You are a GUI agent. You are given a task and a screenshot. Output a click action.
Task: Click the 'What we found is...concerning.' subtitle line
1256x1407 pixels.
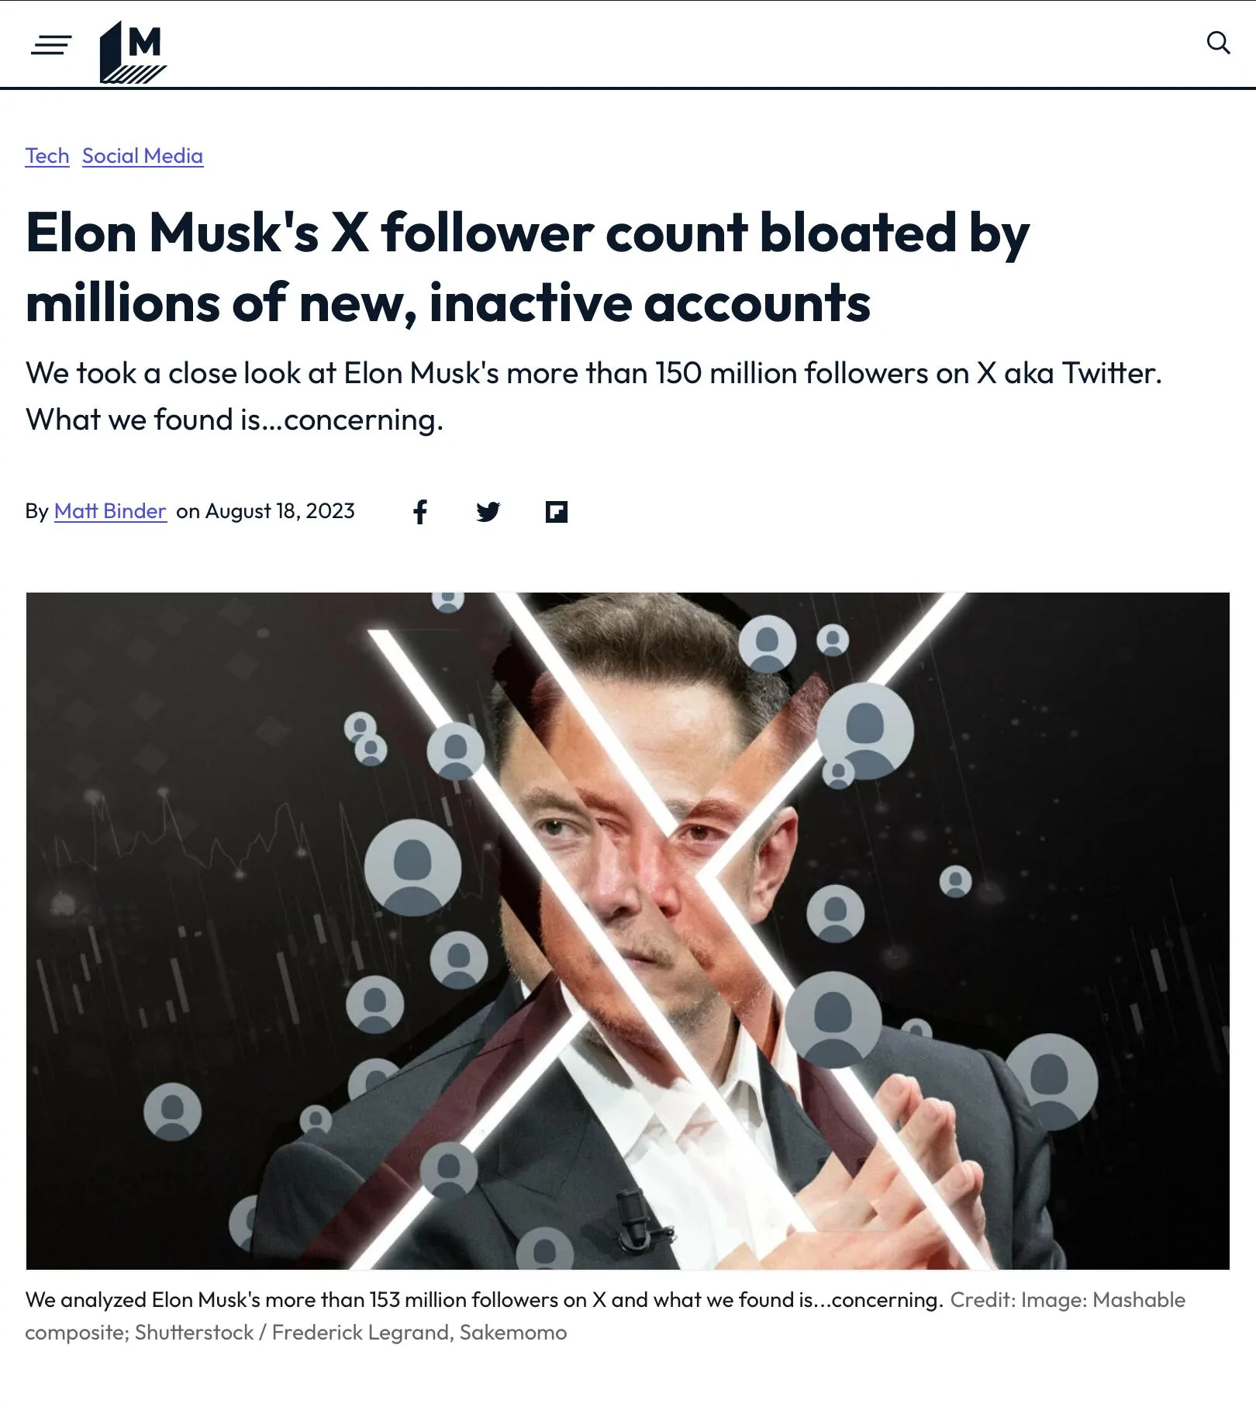coord(235,420)
